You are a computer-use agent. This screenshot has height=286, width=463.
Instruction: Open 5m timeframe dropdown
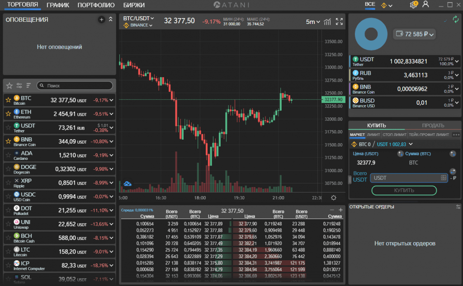pos(313,22)
